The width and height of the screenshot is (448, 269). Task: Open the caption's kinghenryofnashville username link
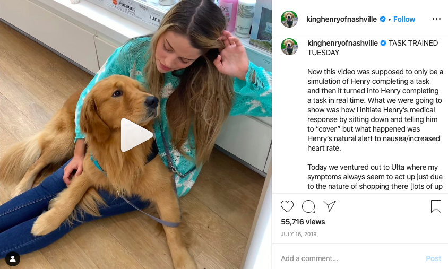point(342,43)
